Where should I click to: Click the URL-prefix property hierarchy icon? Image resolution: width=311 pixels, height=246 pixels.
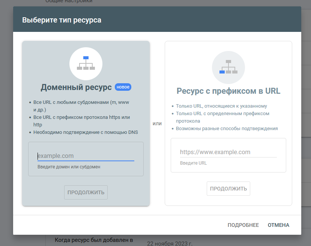pyautogui.click(x=228, y=67)
